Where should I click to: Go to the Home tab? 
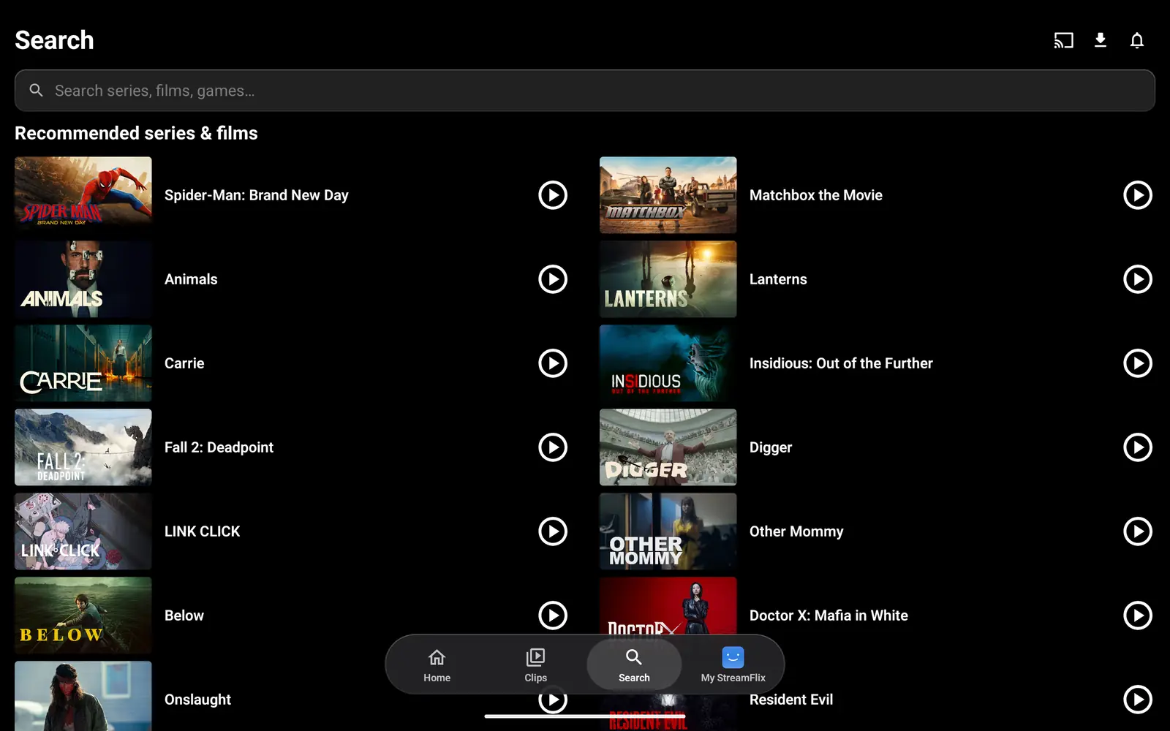[x=437, y=664]
